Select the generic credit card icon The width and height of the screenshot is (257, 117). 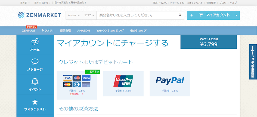click(86, 85)
